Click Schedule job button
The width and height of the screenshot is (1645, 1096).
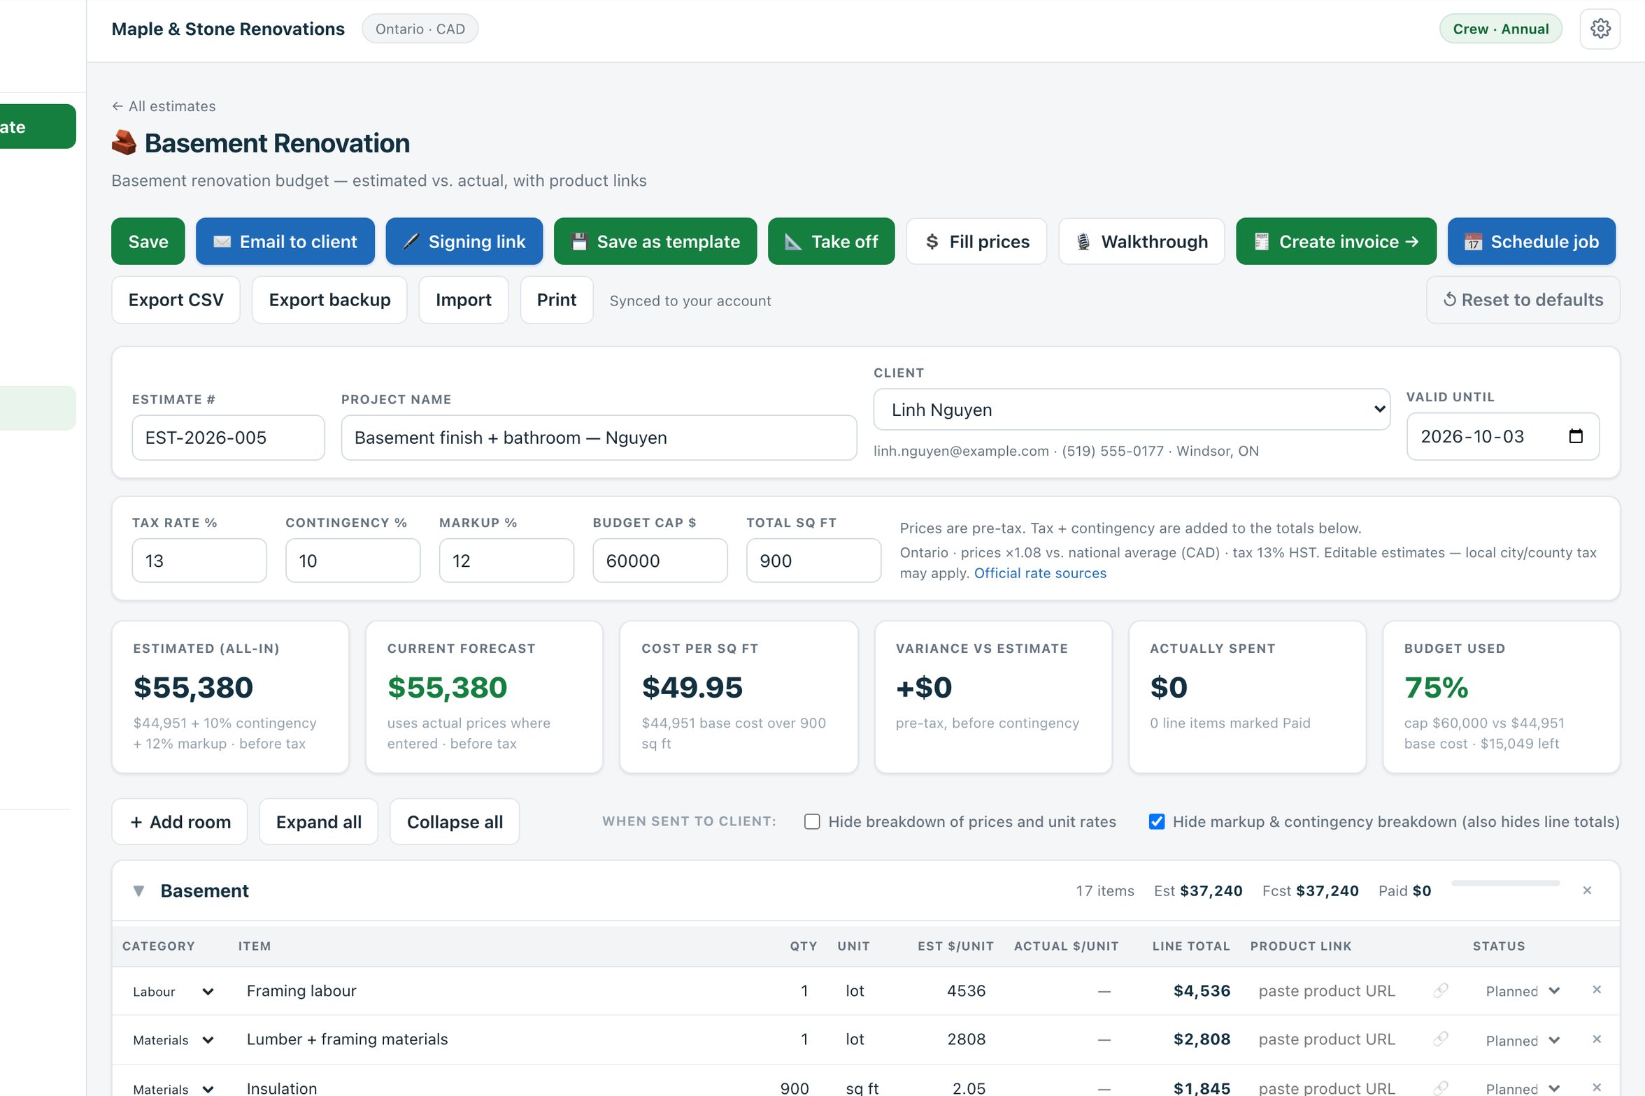coord(1531,241)
